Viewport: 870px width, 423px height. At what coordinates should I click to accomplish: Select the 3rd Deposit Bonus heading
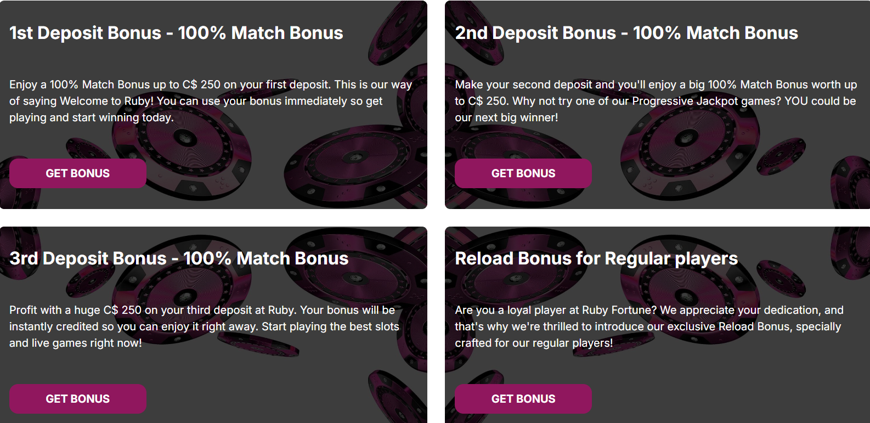[179, 258]
